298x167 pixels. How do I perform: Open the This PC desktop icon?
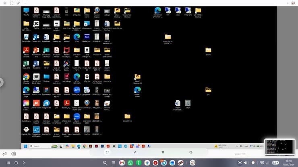click(x=26, y=12)
